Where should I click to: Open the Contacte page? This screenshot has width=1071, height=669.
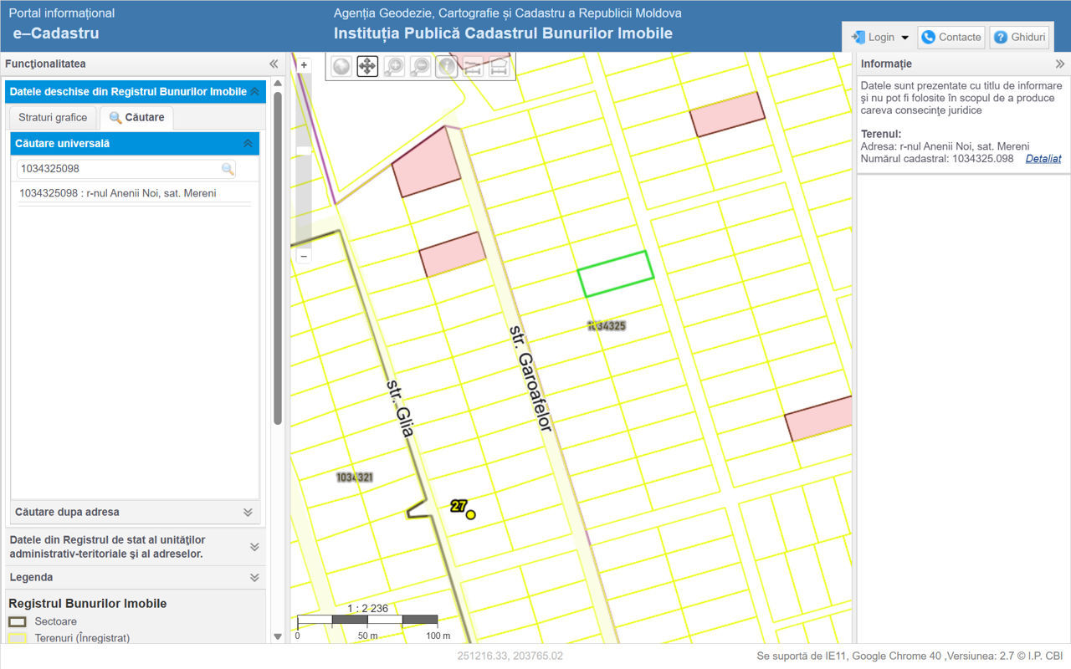pos(951,38)
